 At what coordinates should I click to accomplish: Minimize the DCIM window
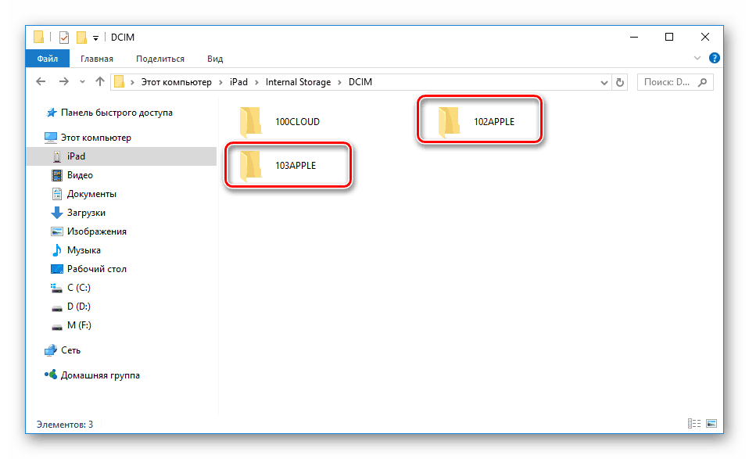point(634,38)
